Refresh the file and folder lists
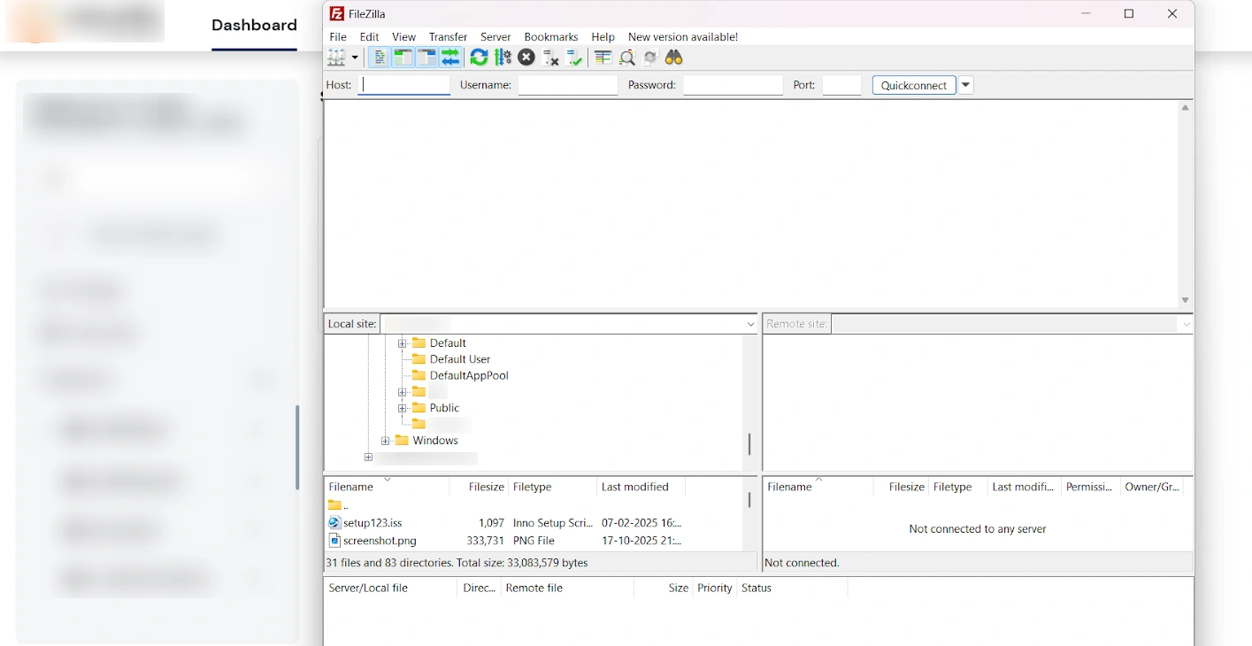Viewport: 1252px width, 646px height. pos(479,57)
